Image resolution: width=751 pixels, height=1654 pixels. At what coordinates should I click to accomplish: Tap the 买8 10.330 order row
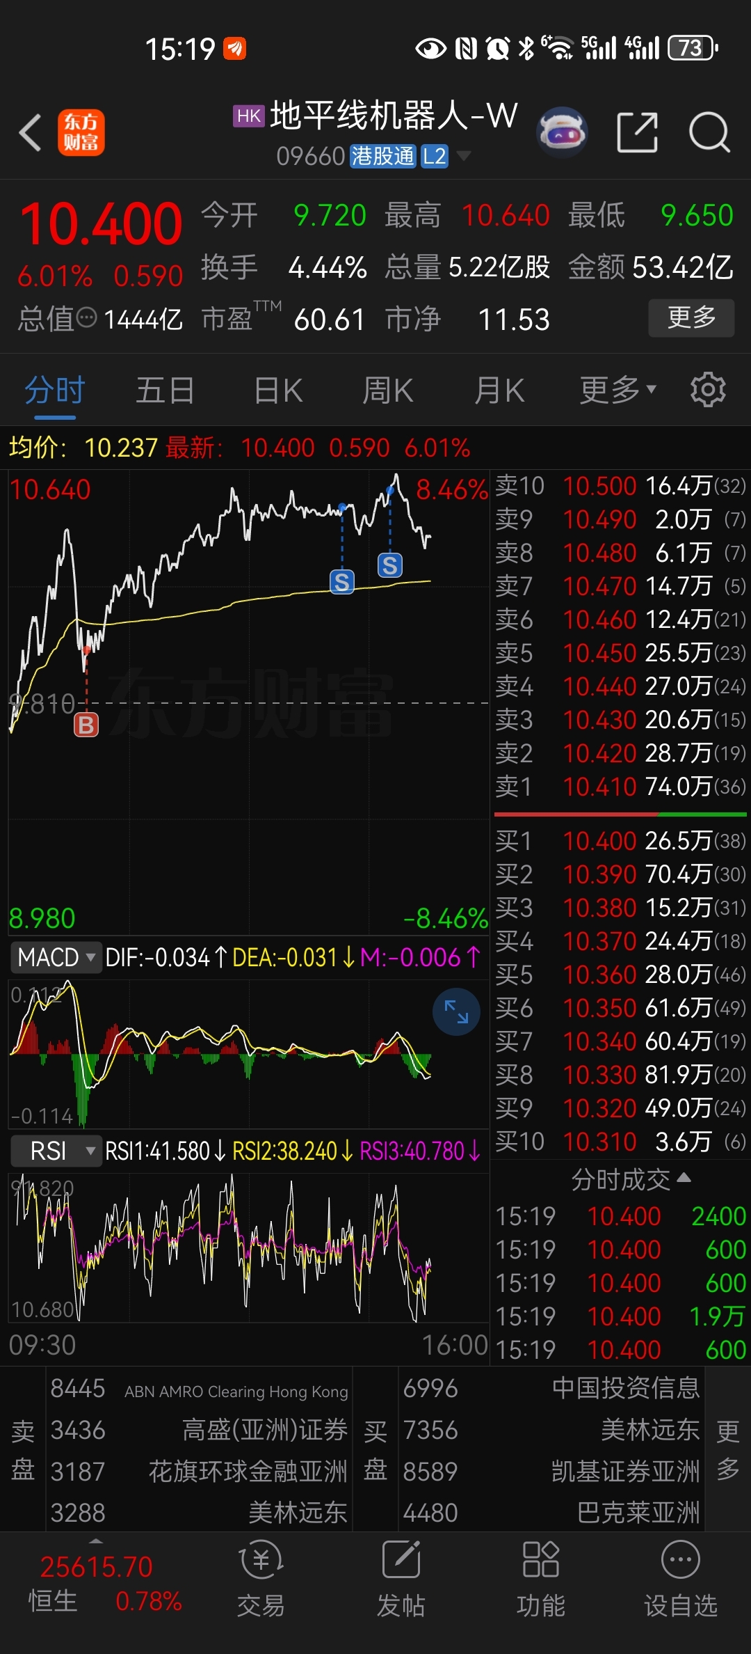point(620,1075)
